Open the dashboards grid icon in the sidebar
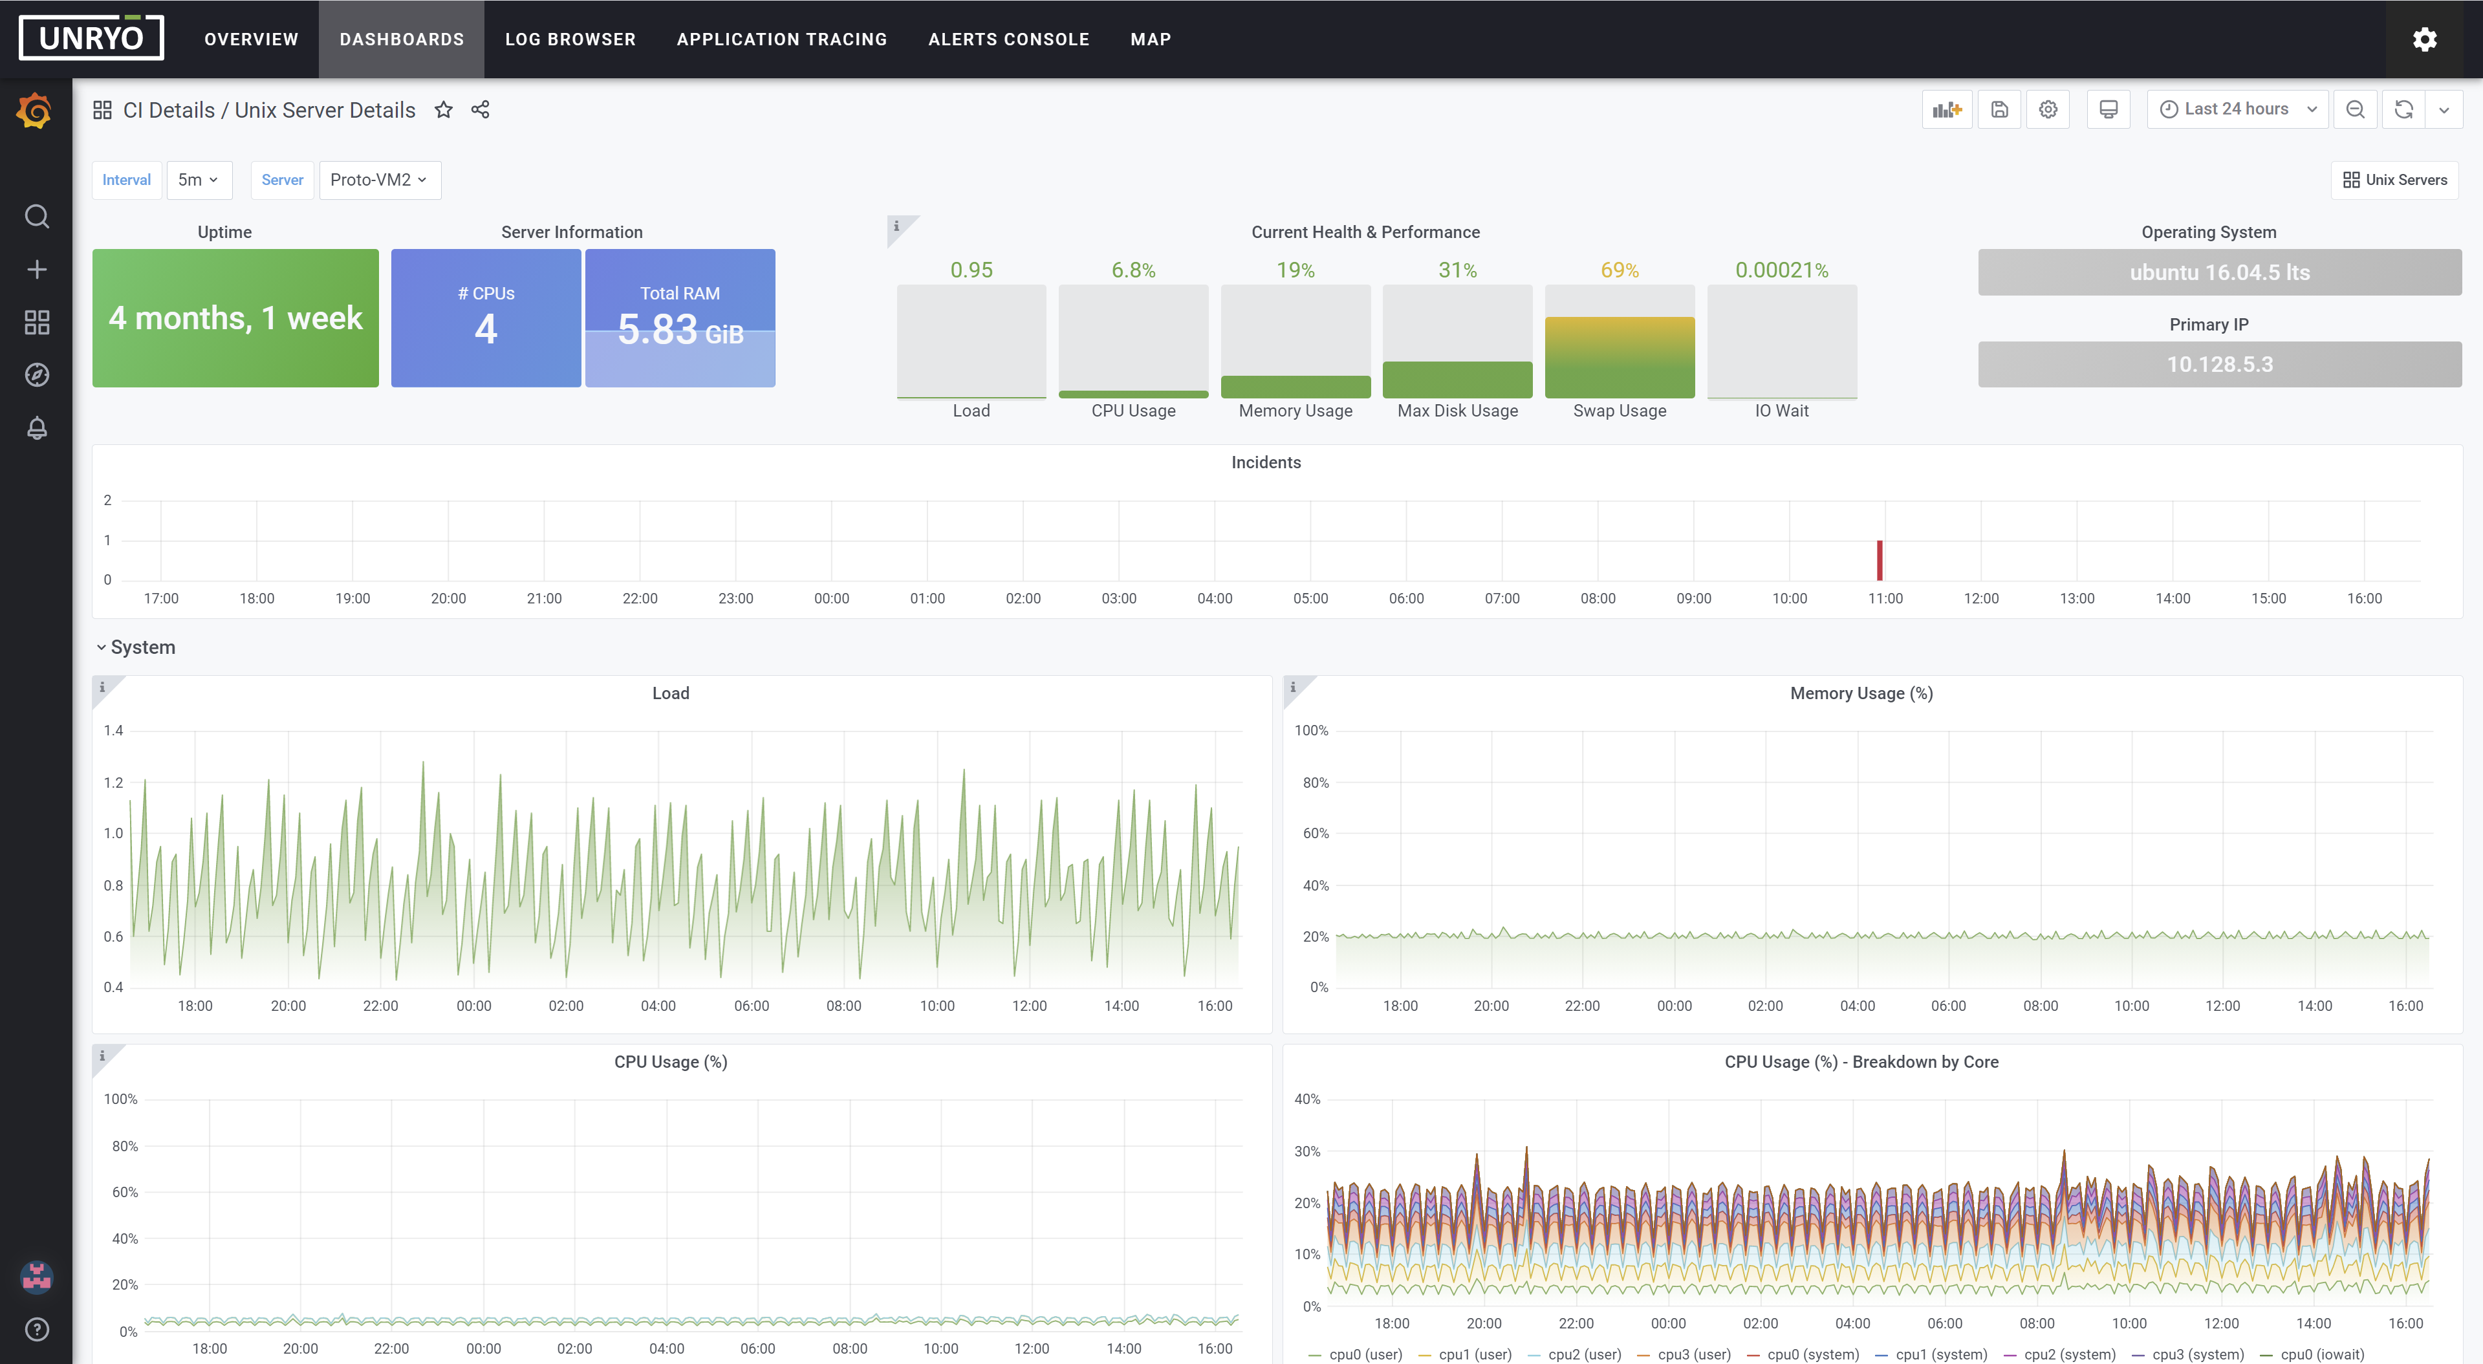The width and height of the screenshot is (2483, 1364). pos(37,322)
